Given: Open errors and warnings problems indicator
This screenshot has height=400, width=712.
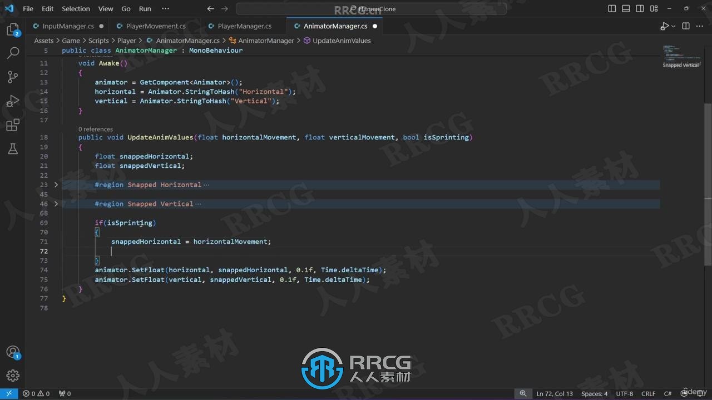Looking at the screenshot, I should click(x=36, y=393).
